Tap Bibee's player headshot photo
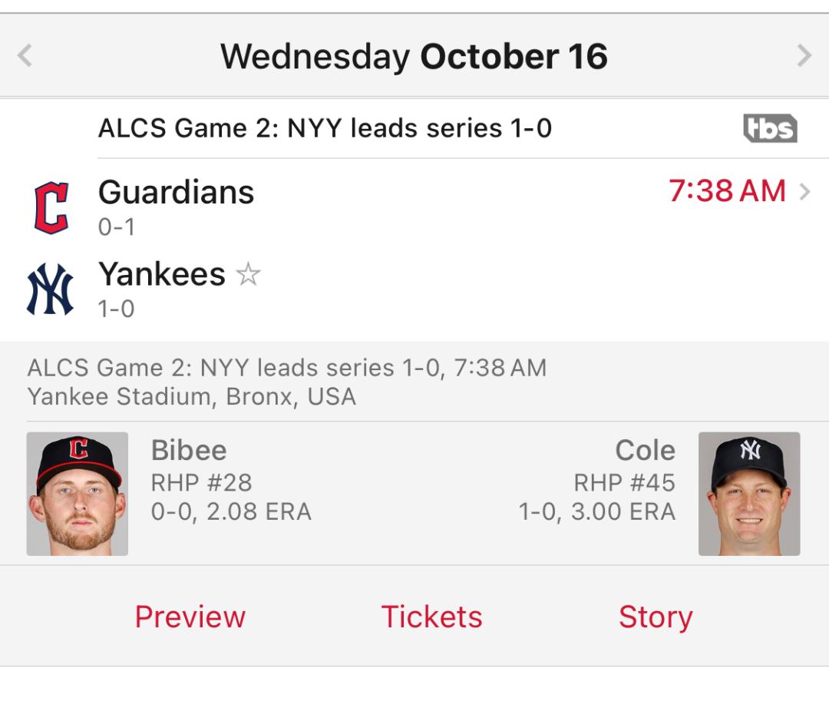This screenshot has height=721, width=829. coord(78,494)
